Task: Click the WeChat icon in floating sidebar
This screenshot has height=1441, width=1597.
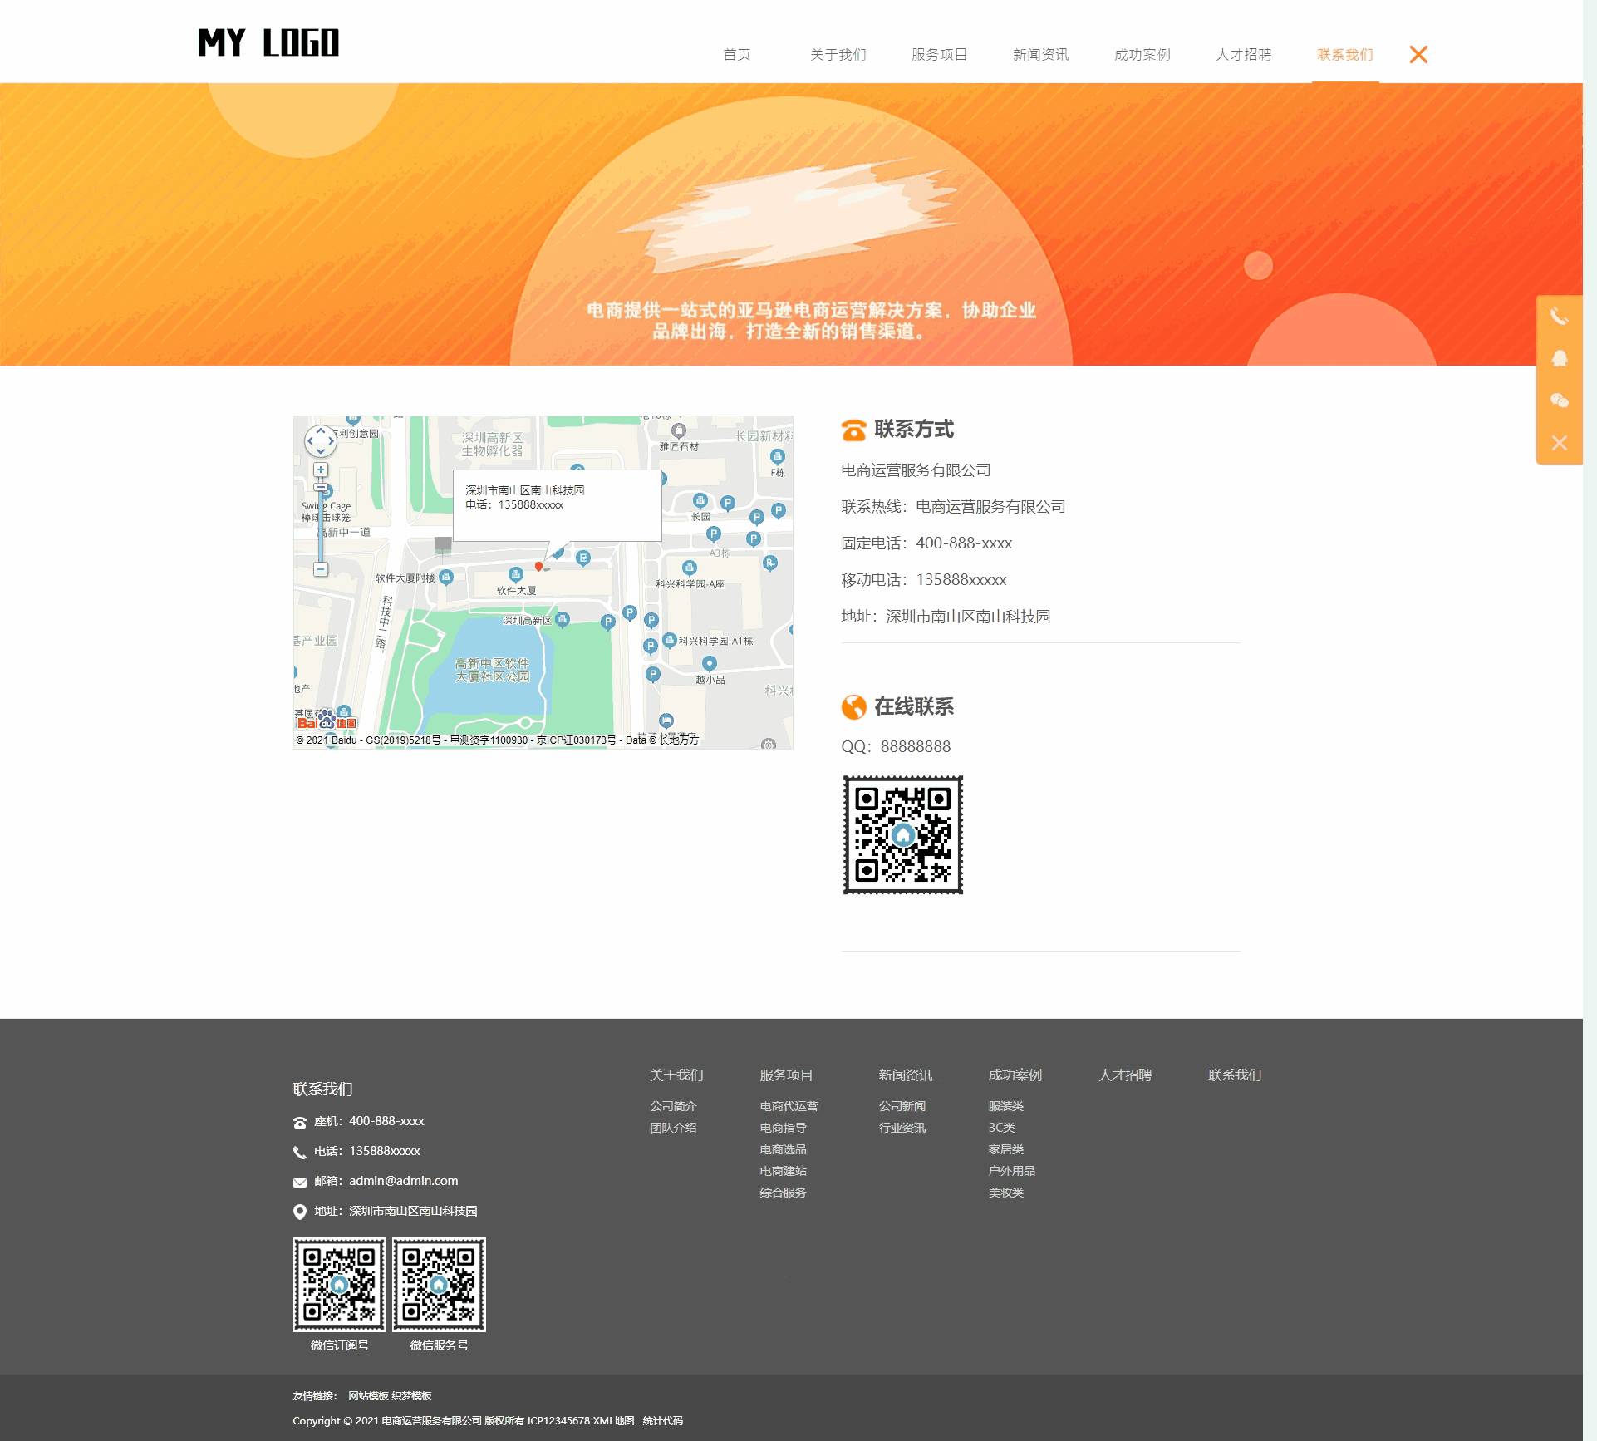Action: click(x=1559, y=401)
